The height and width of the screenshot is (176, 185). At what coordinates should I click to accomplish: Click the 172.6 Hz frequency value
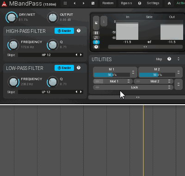coord(27,47)
